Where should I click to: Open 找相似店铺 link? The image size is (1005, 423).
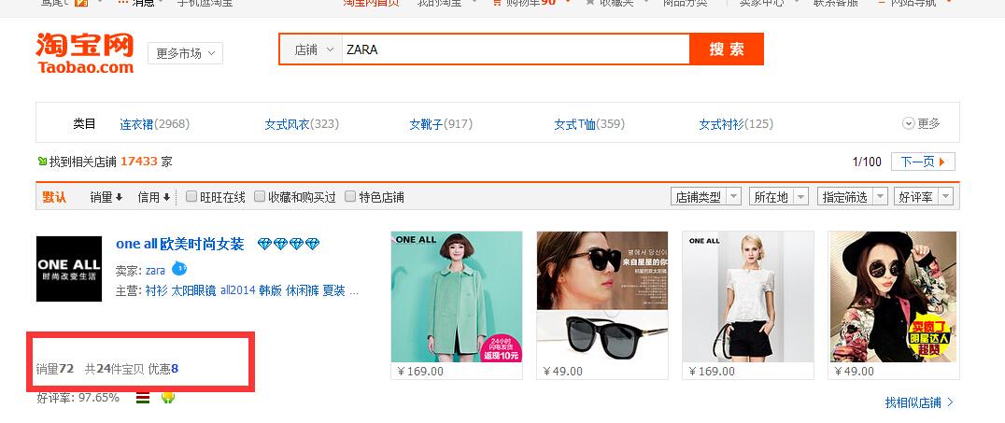click(919, 402)
